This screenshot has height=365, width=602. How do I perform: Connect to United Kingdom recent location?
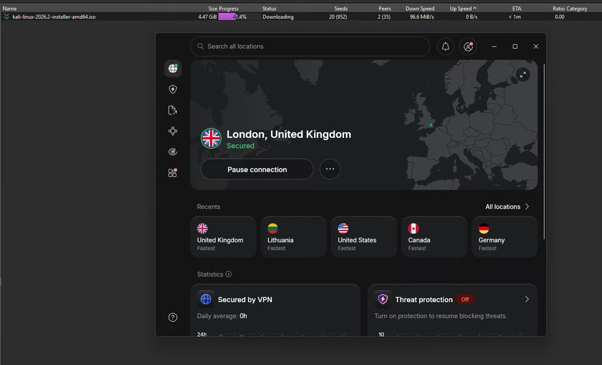click(x=223, y=237)
